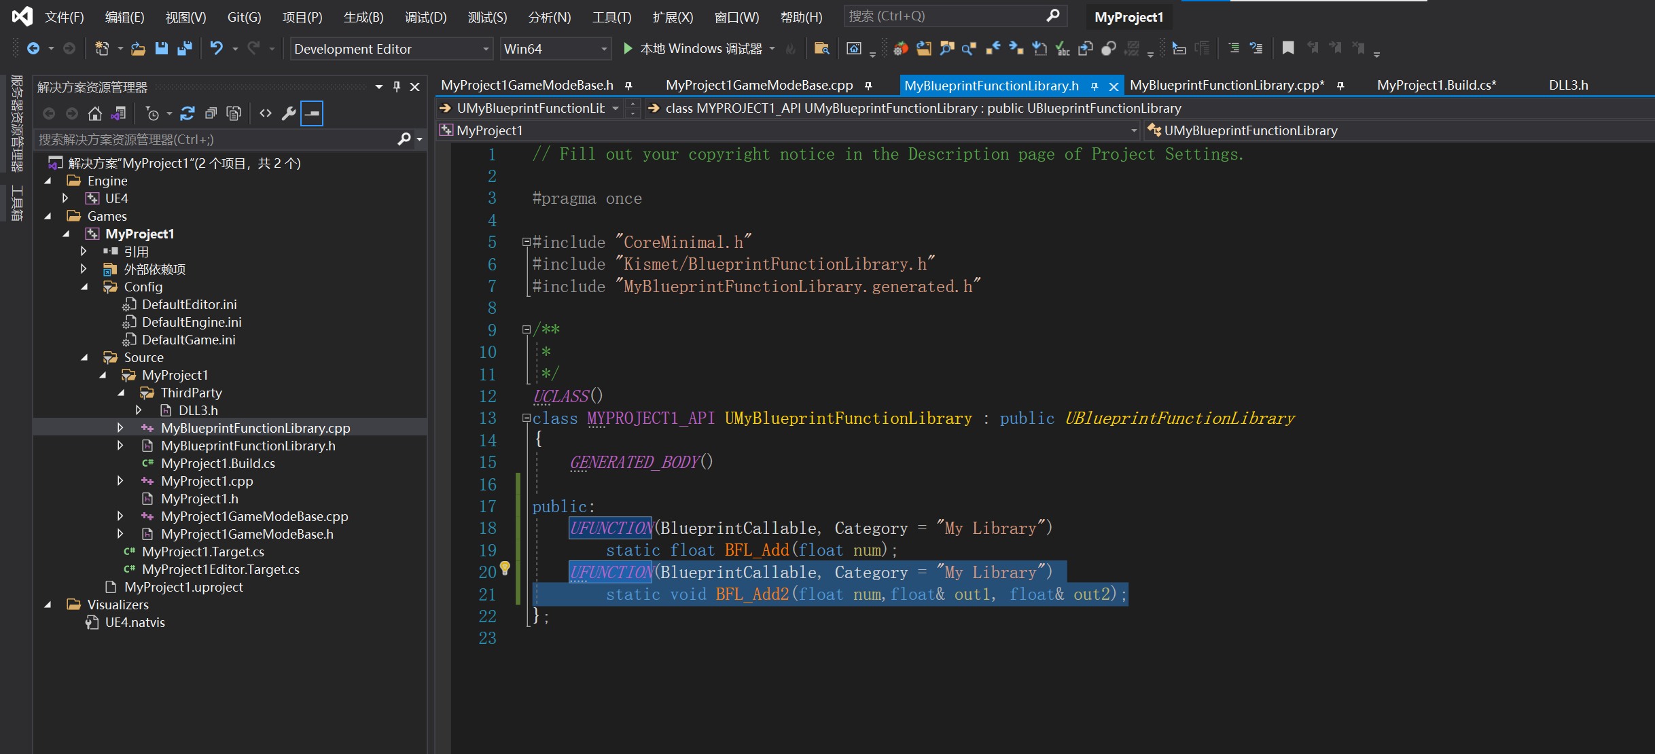1655x754 pixels.
Task: Click the collapse all icon in Solution Explorer
Action: [x=211, y=113]
